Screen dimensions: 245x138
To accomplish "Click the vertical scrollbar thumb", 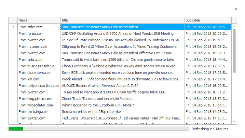I will [x=234, y=50].
